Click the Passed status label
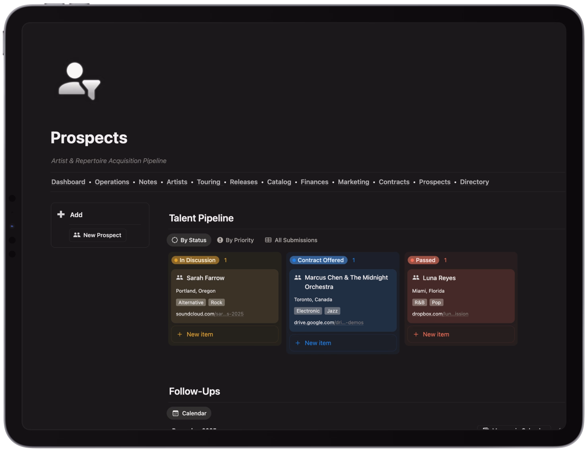The height and width of the screenshot is (452, 588). point(424,260)
